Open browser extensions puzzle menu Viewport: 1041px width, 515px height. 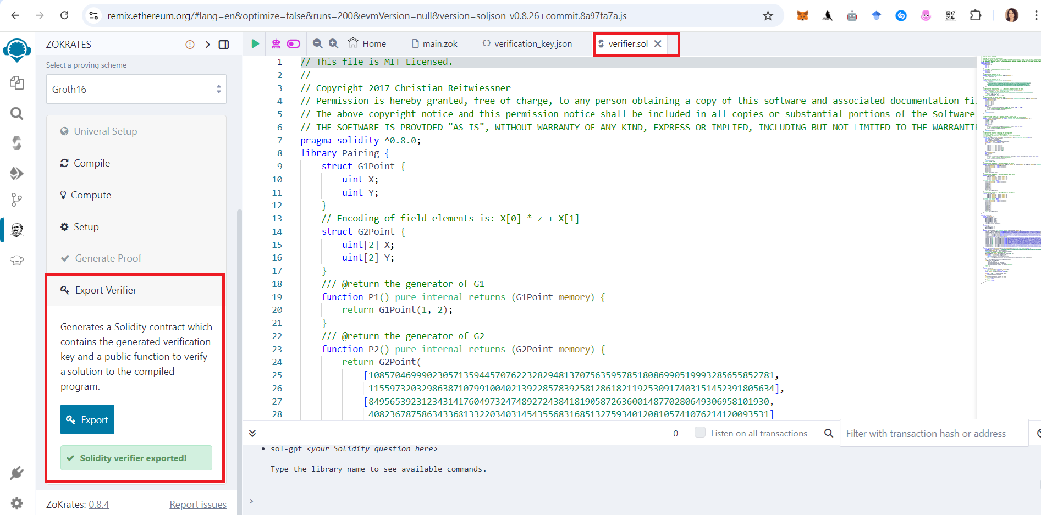tap(976, 15)
